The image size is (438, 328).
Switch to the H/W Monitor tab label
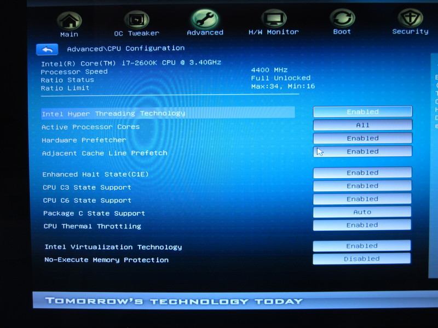click(274, 32)
